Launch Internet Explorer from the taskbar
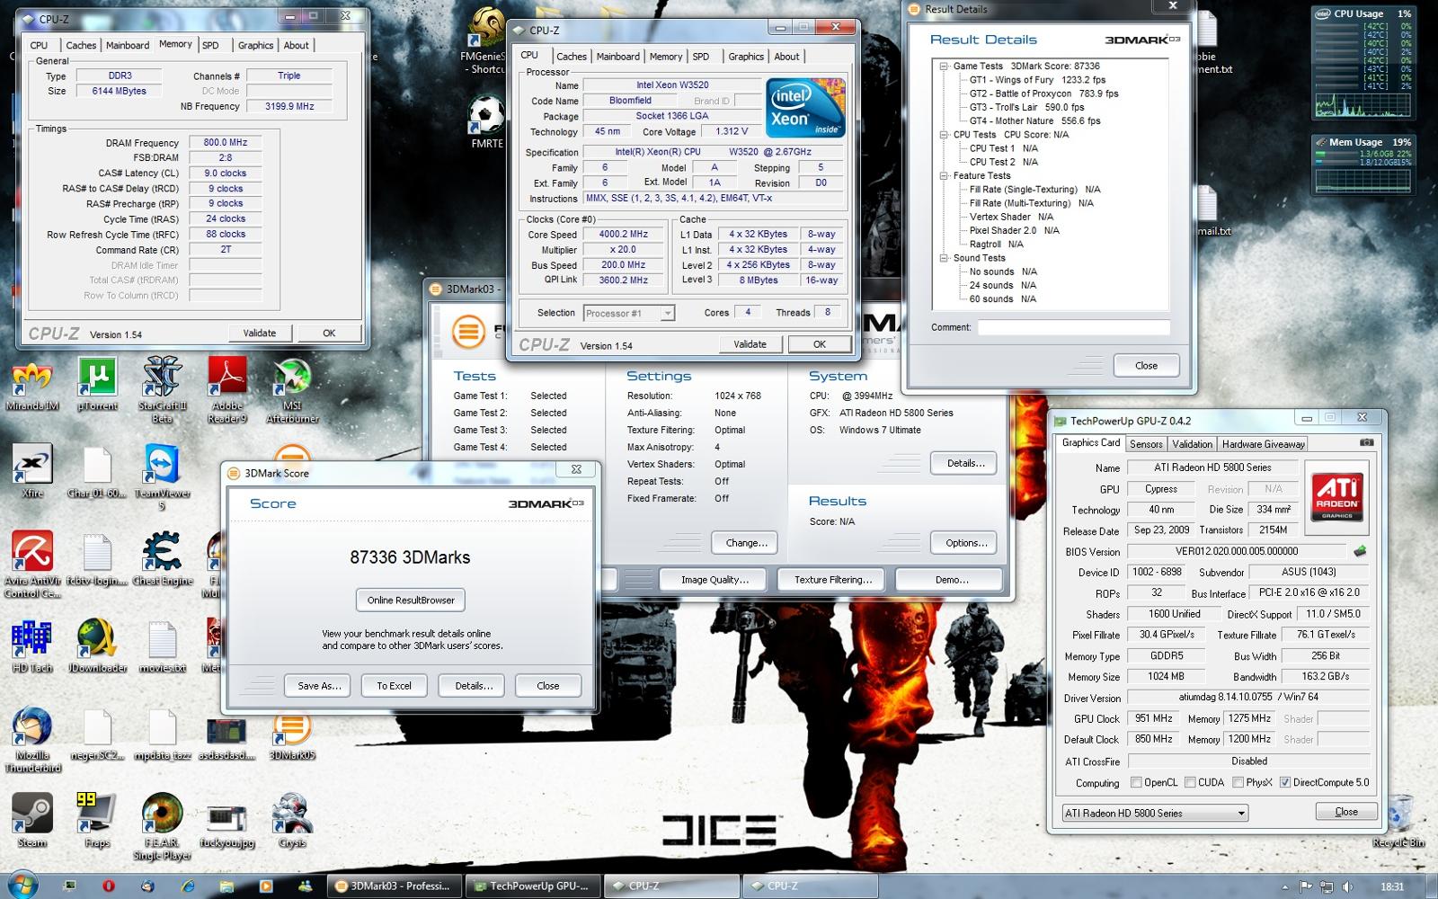Image resolution: width=1438 pixels, height=899 pixels. pyautogui.click(x=188, y=886)
